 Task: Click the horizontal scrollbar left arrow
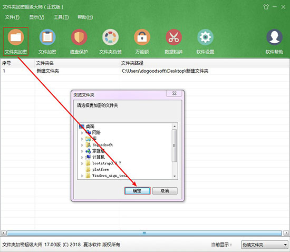[x=4, y=233]
